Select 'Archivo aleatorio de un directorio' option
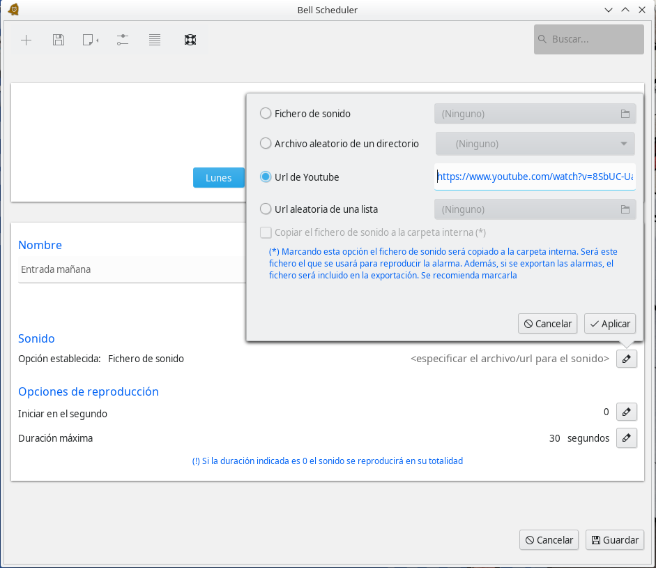 point(266,143)
